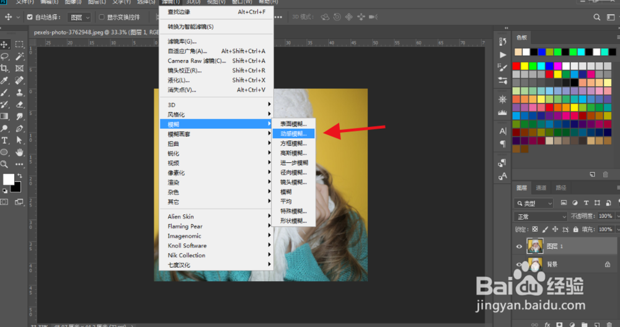The width and height of the screenshot is (620, 327).
Task: Open the Character panel icon
Action: pos(503,131)
